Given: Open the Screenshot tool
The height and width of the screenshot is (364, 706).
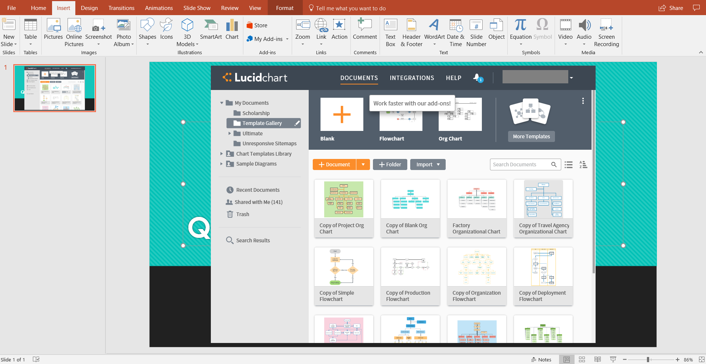Looking at the screenshot, I should click(98, 32).
